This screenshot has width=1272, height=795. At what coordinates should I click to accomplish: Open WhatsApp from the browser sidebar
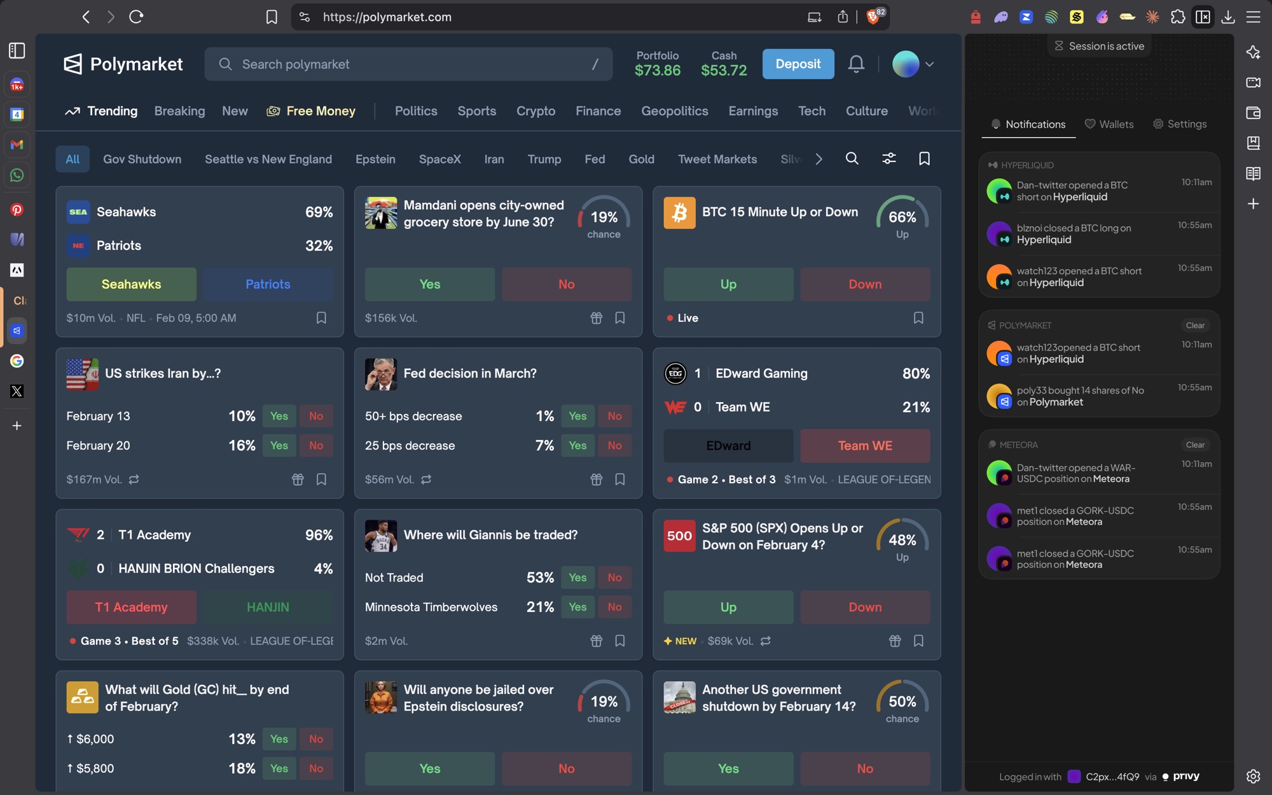(17, 176)
